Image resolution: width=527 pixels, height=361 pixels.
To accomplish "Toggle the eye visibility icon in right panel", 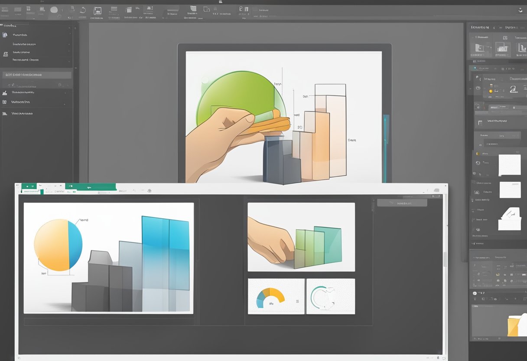I will [478, 88].
